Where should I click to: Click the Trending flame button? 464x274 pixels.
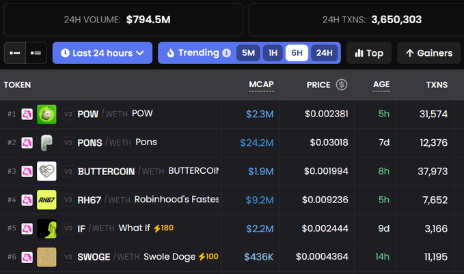193,53
